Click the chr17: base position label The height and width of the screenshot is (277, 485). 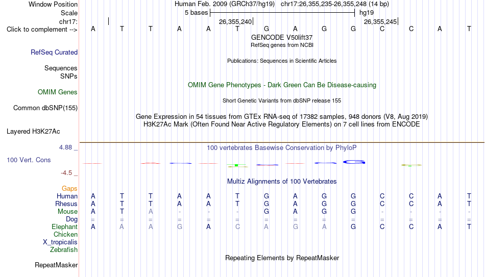pyautogui.click(x=68, y=21)
